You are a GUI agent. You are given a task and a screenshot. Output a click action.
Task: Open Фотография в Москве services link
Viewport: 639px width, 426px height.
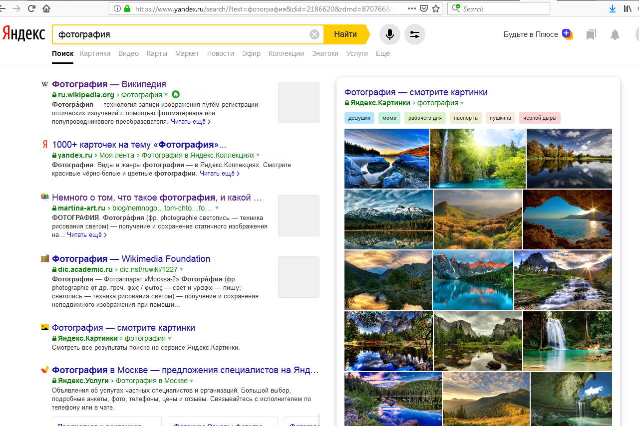(x=185, y=370)
